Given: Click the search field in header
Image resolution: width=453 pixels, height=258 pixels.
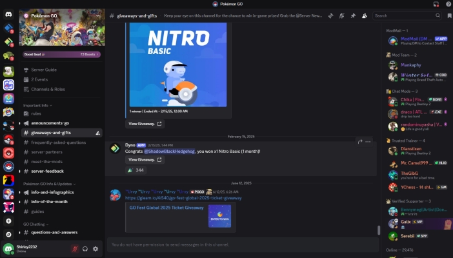Looking at the screenshot, I should 407,15.
